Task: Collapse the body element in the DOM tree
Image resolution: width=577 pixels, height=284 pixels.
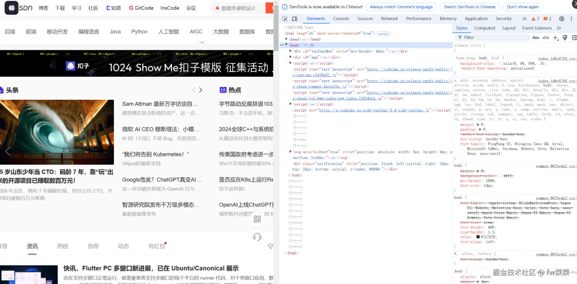Action: point(286,45)
